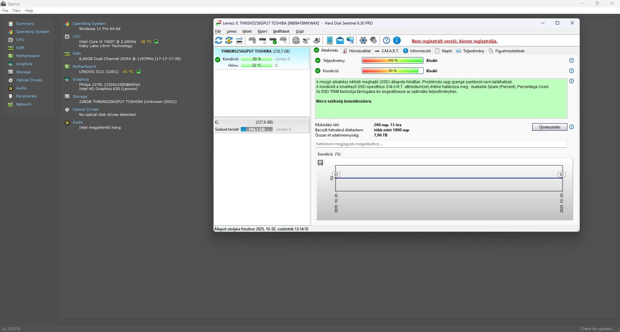Click the Operating System heading in Speccy summary

[x=89, y=24]
